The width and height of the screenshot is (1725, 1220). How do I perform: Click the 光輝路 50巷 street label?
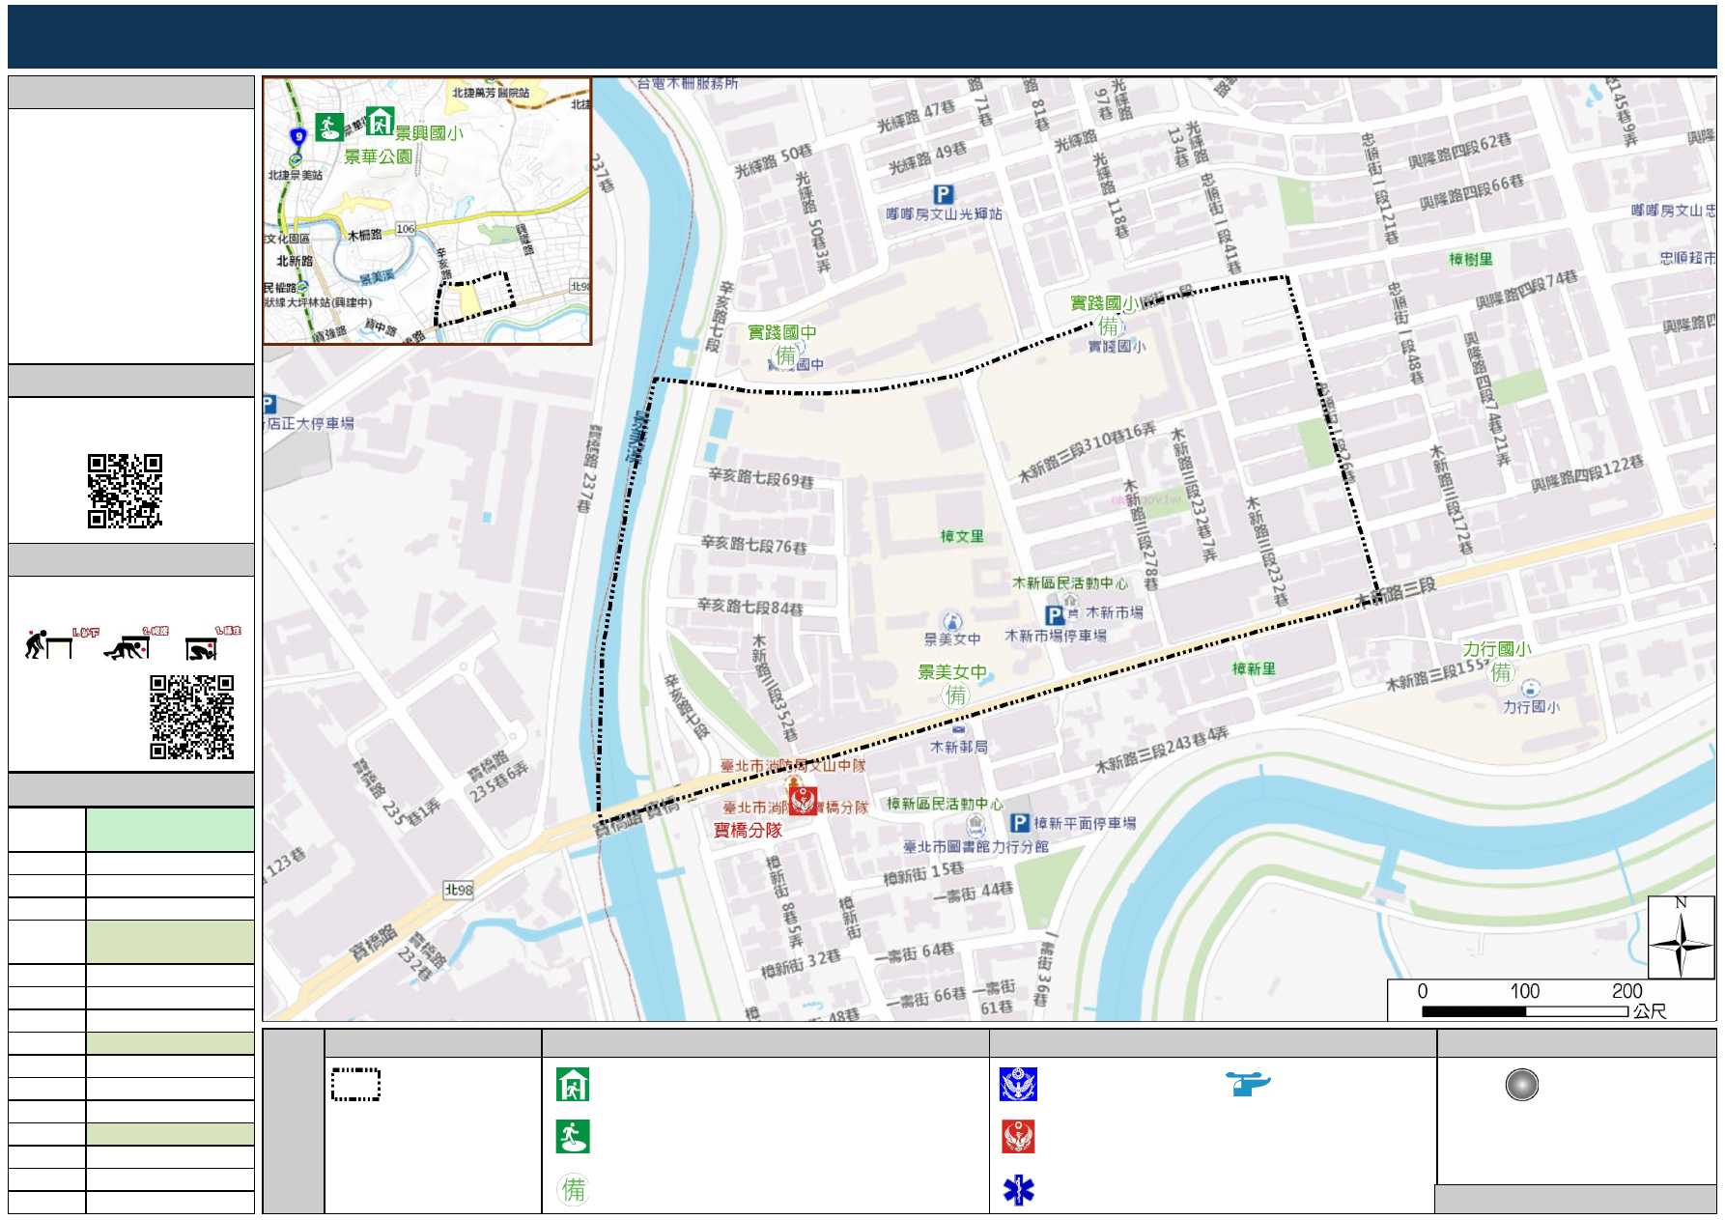click(x=774, y=160)
